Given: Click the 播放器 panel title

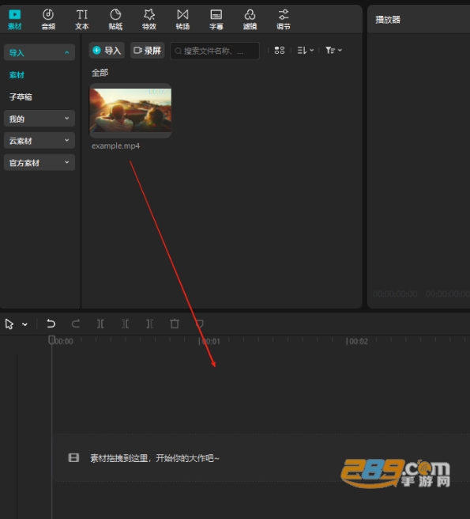Looking at the screenshot, I should 388,20.
